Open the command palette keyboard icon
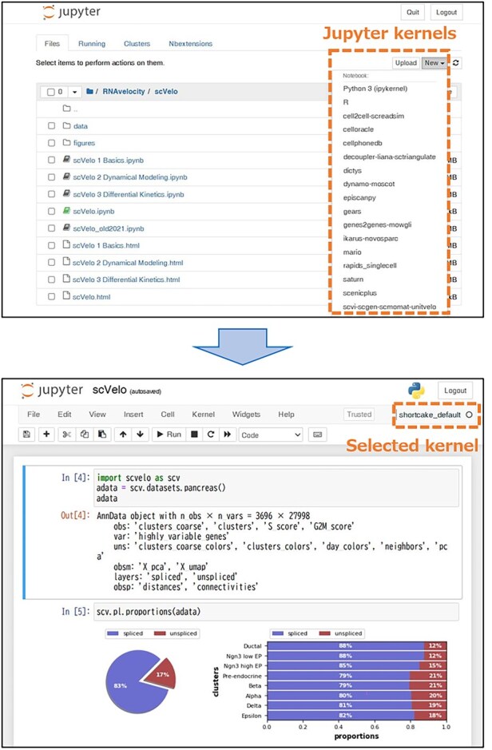Screen dimensions: 492x750 tap(317, 435)
